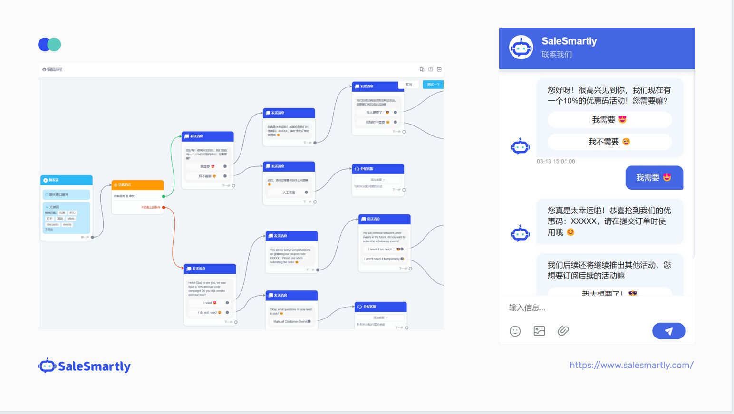Click red output port beside 不匹配上述条件

click(164, 207)
